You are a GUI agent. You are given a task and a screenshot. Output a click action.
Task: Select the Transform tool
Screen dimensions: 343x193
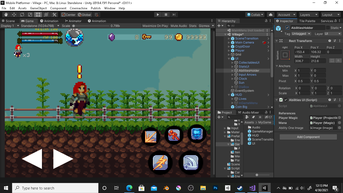(x=46, y=15)
